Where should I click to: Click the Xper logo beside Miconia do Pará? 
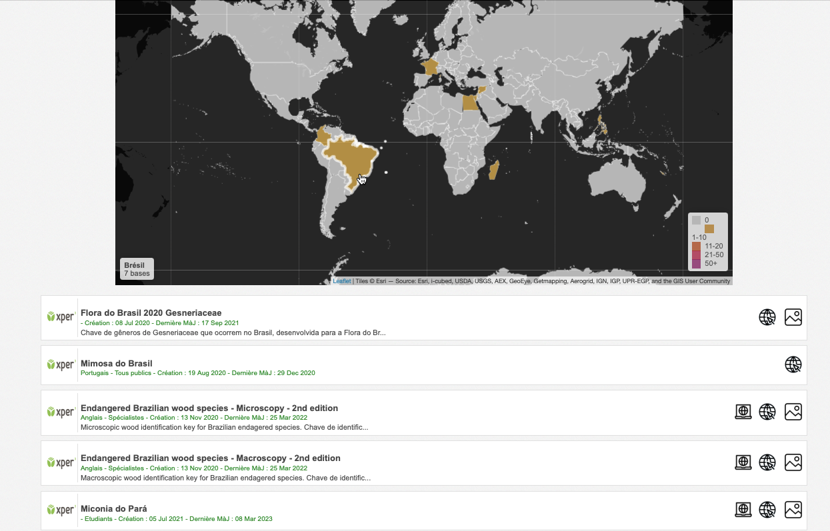(61, 510)
